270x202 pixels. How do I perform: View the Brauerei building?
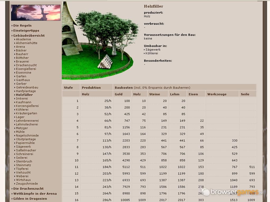tap(22, 62)
